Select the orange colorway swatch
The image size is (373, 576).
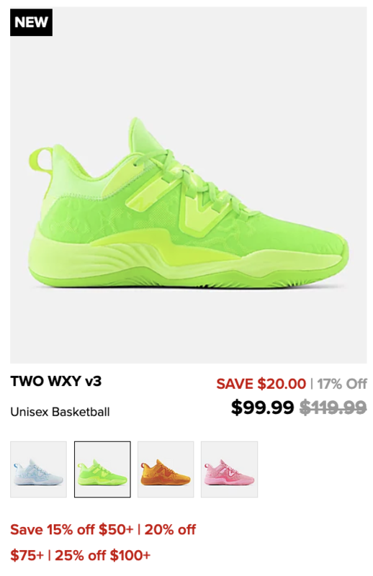(166, 469)
